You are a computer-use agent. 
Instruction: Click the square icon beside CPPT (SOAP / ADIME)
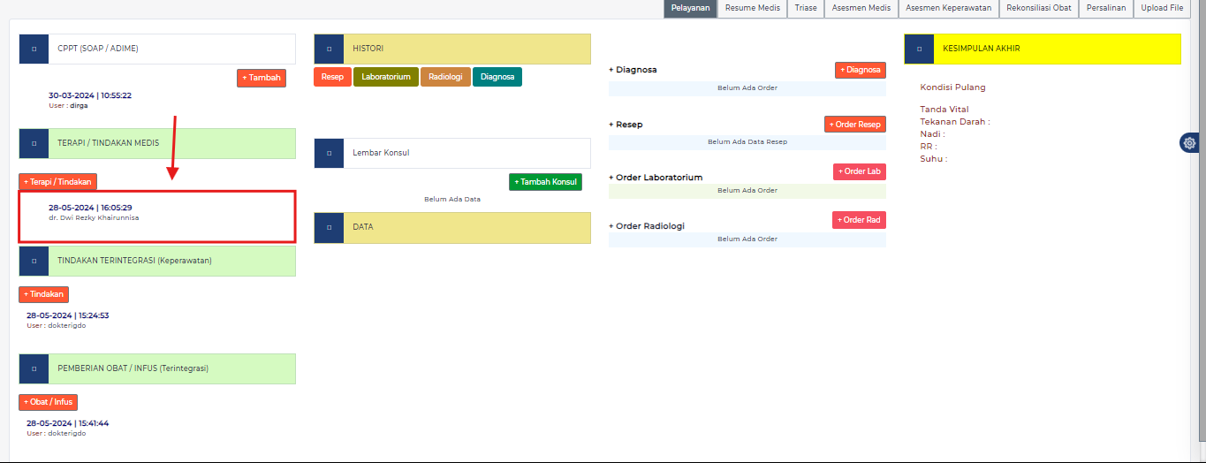pos(34,49)
